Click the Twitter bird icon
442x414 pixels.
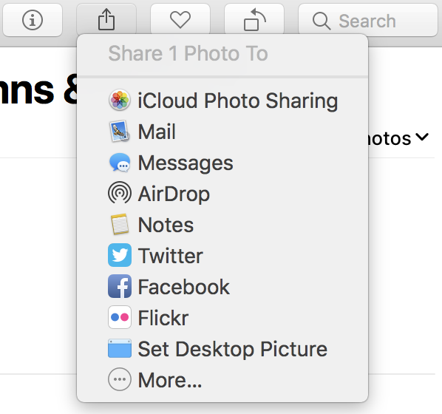[120, 255]
